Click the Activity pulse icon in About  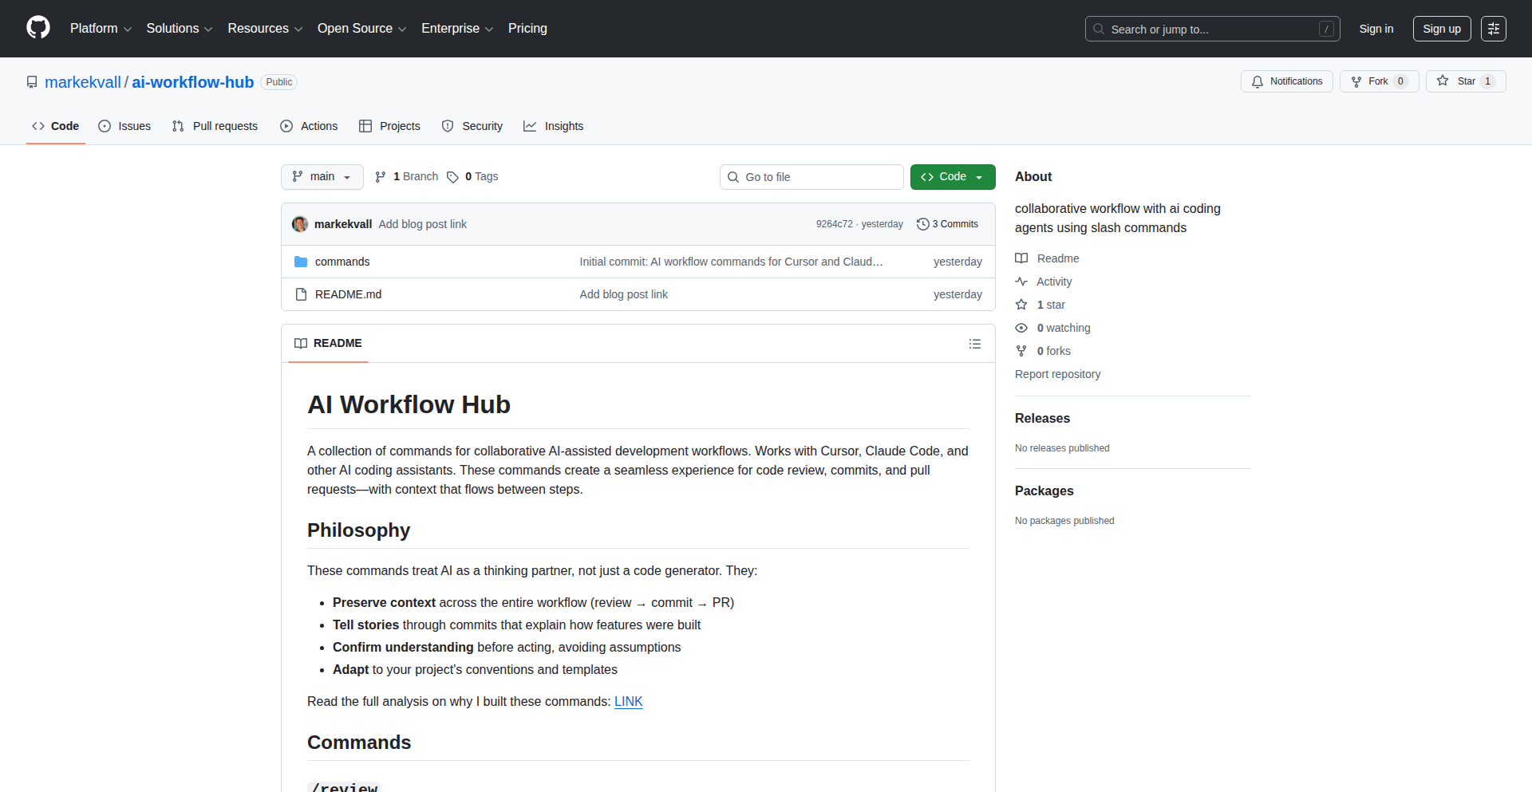tap(1022, 282)
